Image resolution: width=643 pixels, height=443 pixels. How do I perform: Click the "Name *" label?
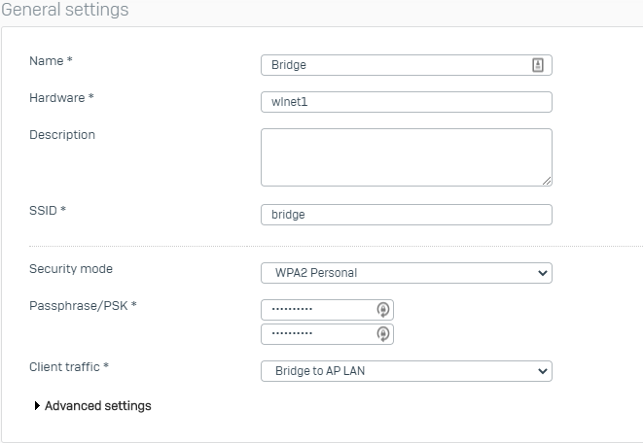[x=51, y=61]
